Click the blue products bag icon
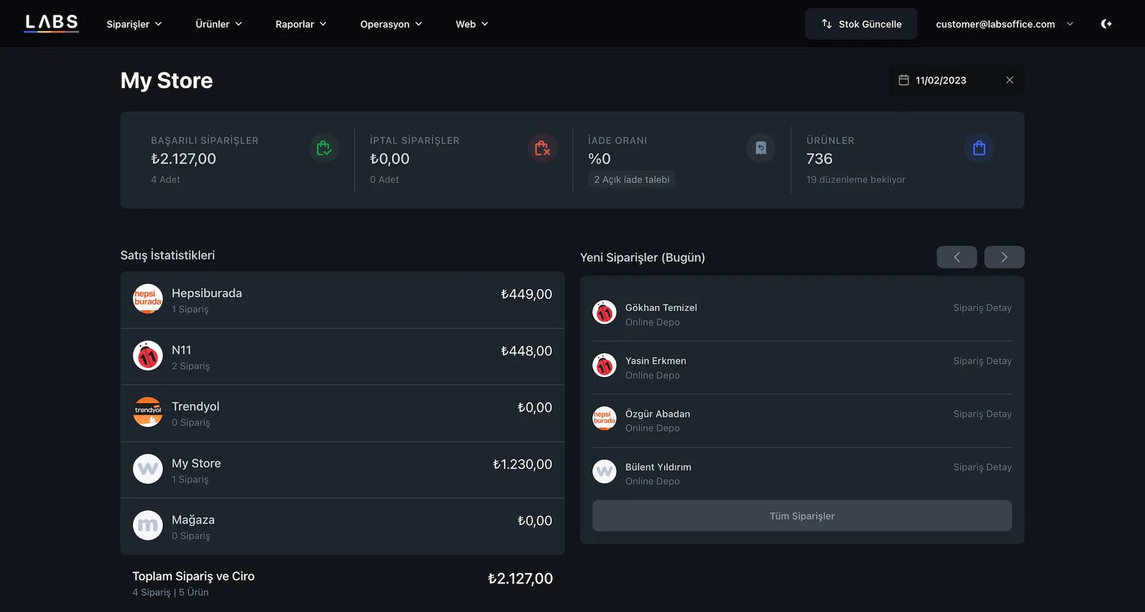This screenshot has height=612, width=1145. pyautogui.click(x=979, y=148)
